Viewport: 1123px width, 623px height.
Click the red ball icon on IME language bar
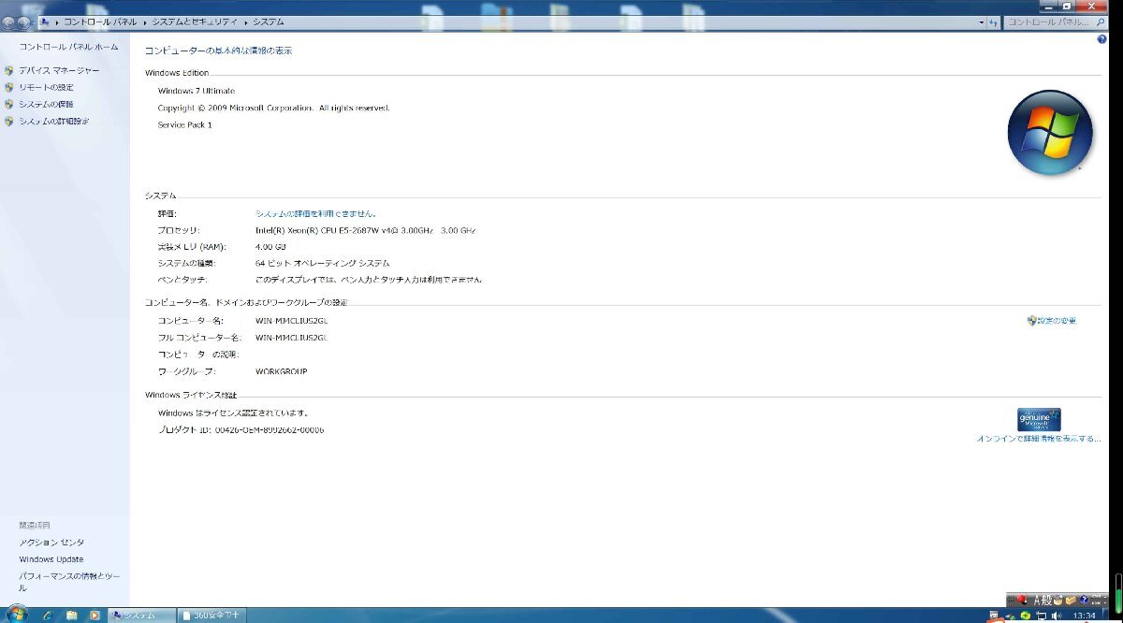click(x=1023, y=600)
